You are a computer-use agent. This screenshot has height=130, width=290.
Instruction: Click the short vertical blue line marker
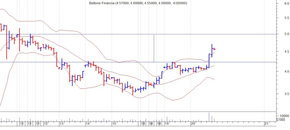click(x=154, y=48)
